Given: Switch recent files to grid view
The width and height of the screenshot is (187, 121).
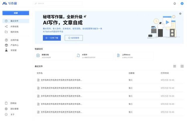Looking at the screenshot, I should [x=182, y=66].
